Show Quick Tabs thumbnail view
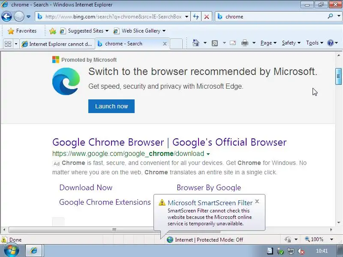 8,44
